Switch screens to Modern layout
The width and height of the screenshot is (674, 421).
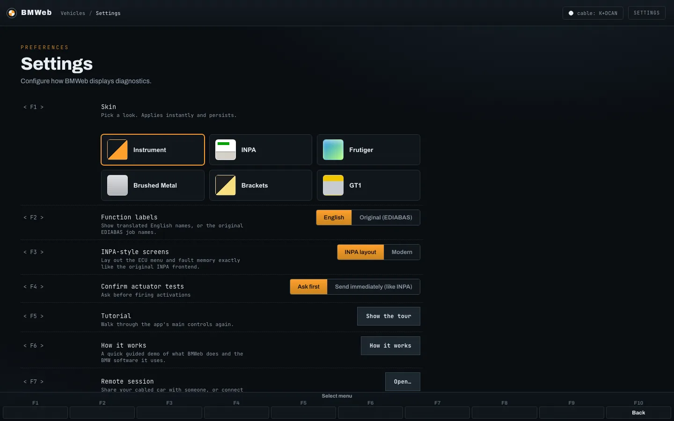402,252
